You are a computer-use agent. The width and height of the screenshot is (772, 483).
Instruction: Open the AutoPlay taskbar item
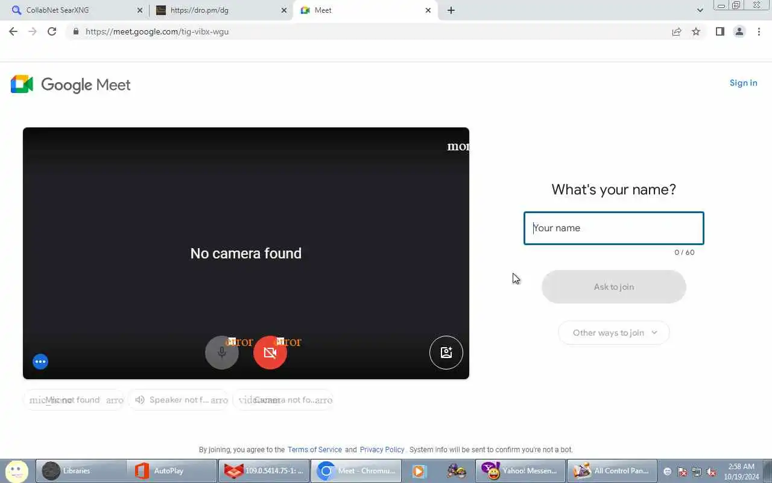tap(171, 471)
